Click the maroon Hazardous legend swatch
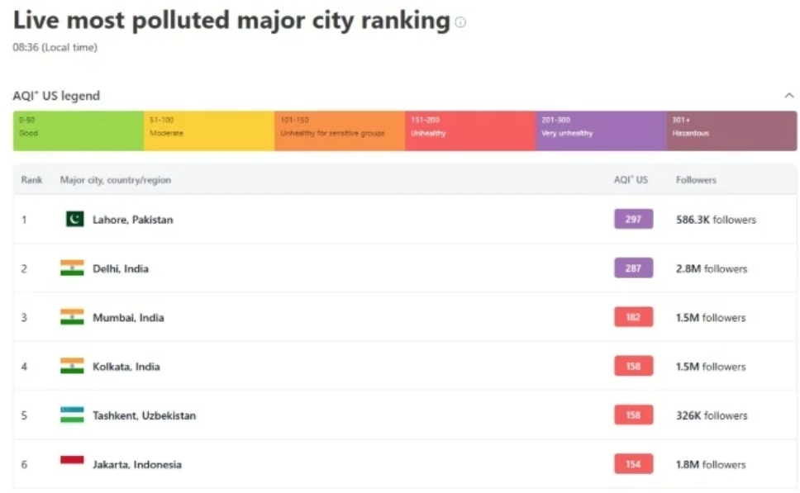The width and height of the screenshot is (800, 493). (x=731, y=131)
